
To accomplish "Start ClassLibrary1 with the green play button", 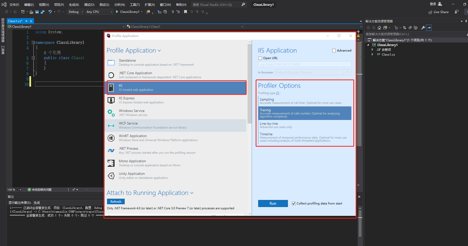I will (x=117, y=12).
